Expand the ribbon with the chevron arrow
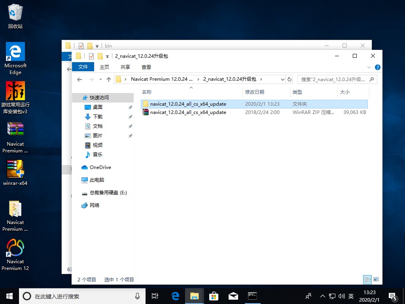Screen dimensions: 405x304 [369, 67]
